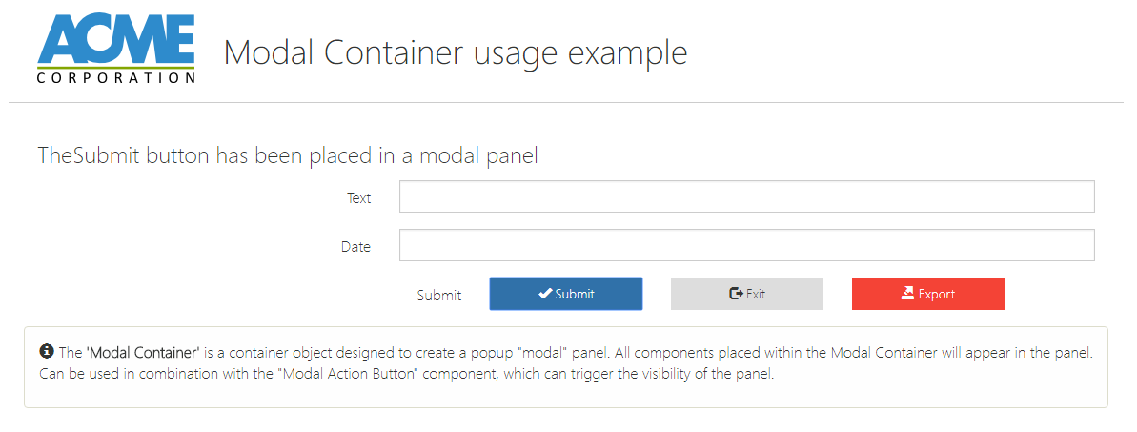Click the "CORPORATION" text under the logo
The width and height of the screenshot is (1137, 432).
[x=116, y=78]
